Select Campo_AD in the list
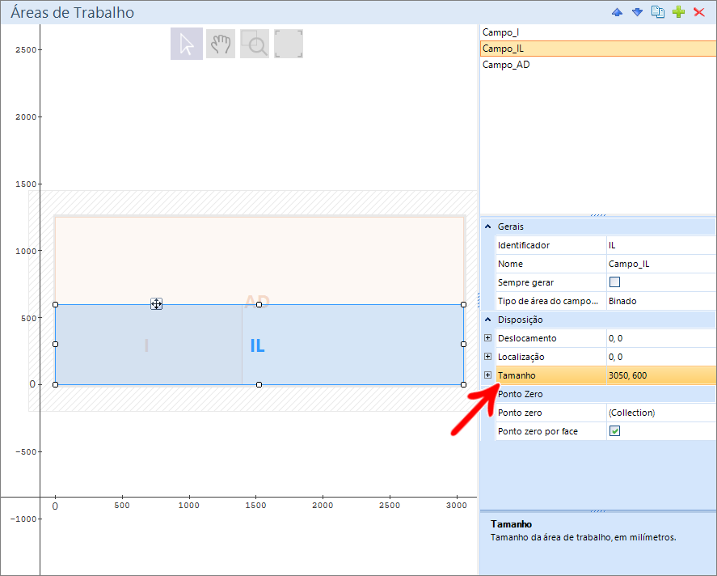Viewport: 717px width, 576px height. coord(598,65)
